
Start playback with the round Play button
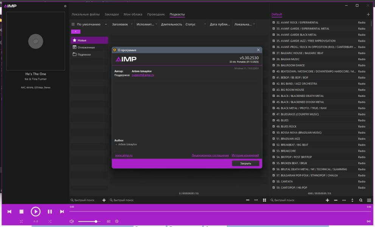click(x=36, y=211)
